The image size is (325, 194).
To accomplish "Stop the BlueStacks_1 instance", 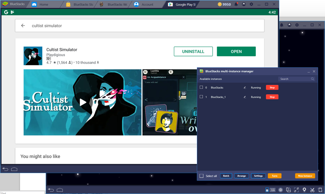I will [x=272, y=97].
